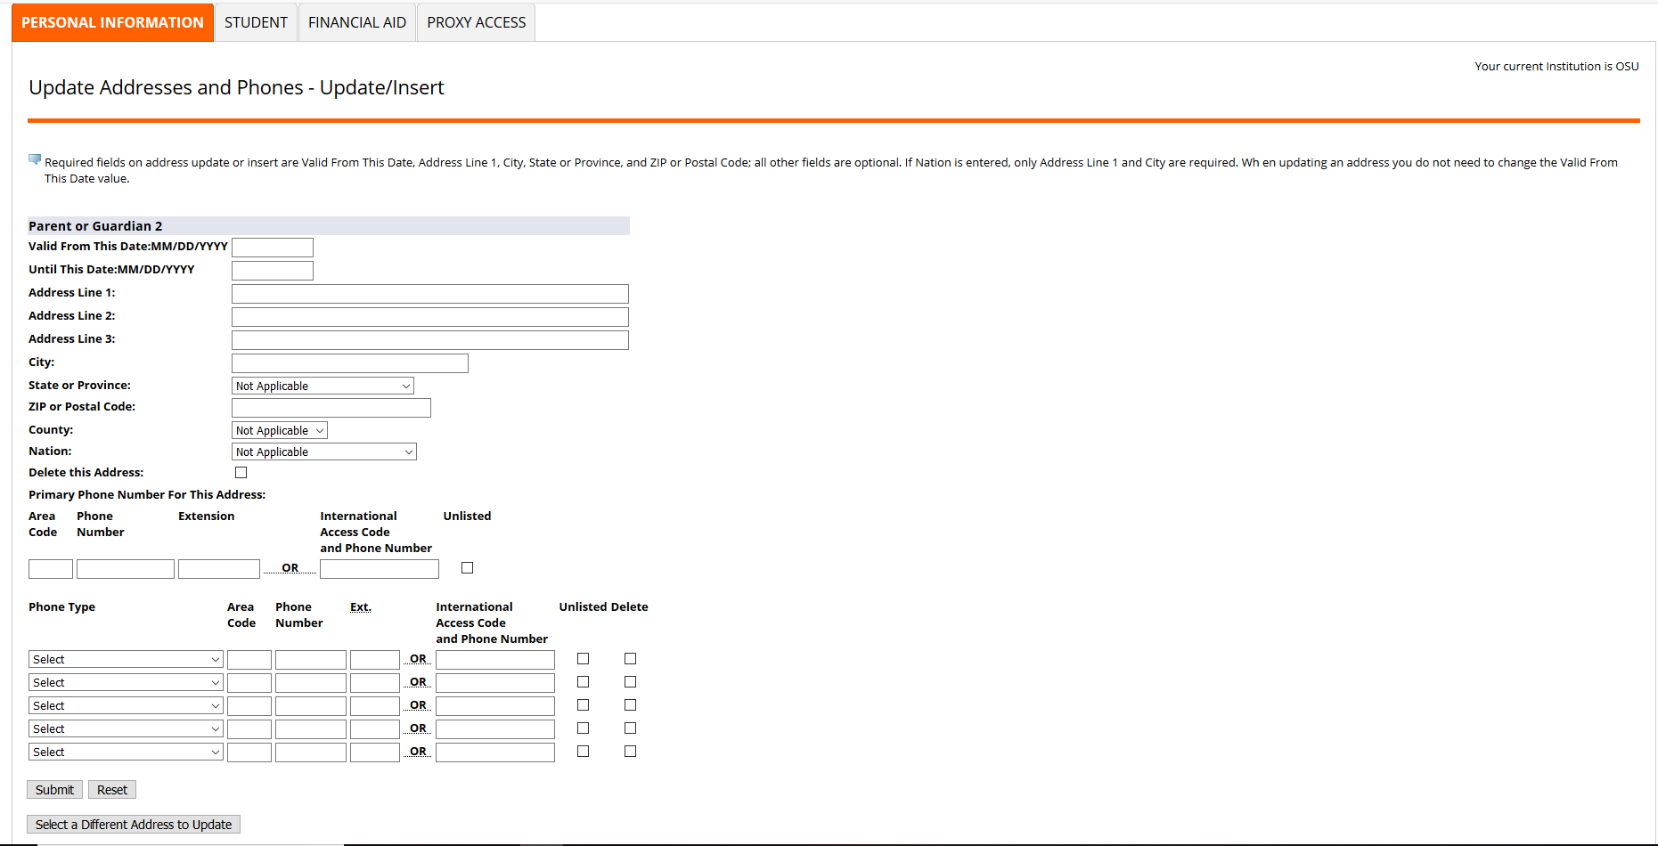Check Unlisted for the first phone row
This screenshot has width=1658, height=846.
(x=583, y=658)
